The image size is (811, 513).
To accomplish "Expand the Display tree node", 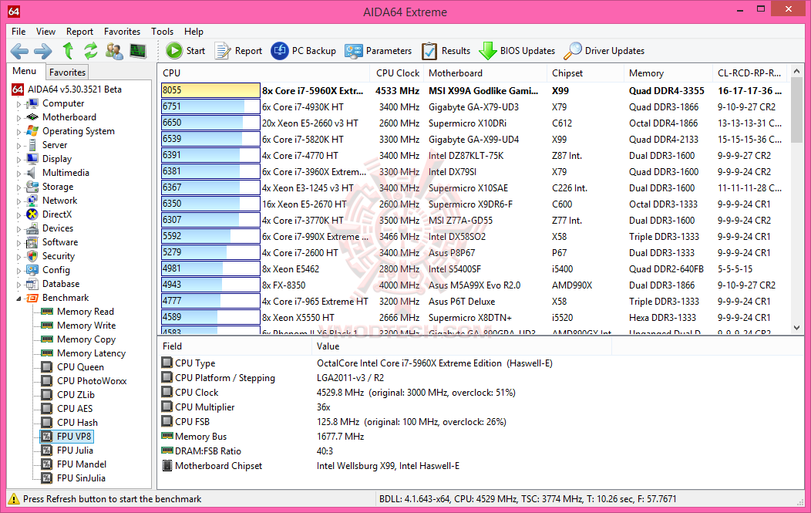I will [19, 160].
